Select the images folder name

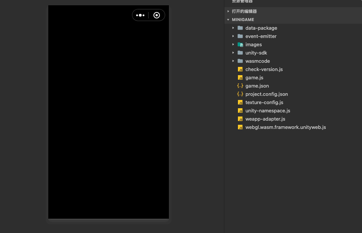tap(253, 45)
